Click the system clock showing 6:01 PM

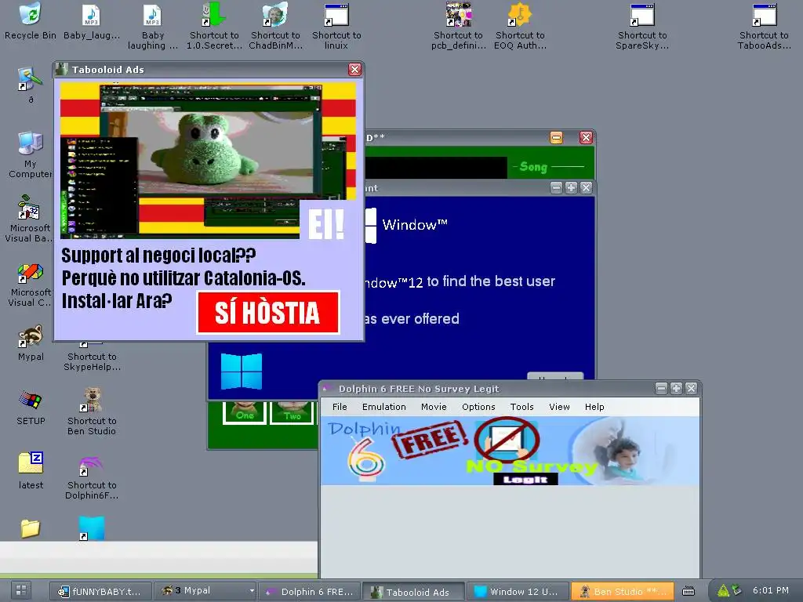point(771,590)
